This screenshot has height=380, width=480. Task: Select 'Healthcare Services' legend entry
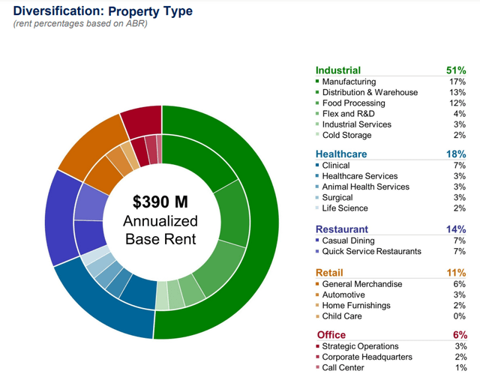[360, 176]
